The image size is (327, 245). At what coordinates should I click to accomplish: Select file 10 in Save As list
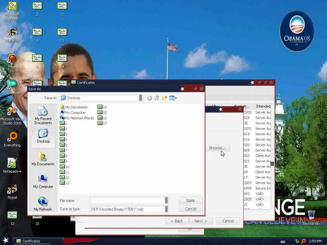(65, 167)
